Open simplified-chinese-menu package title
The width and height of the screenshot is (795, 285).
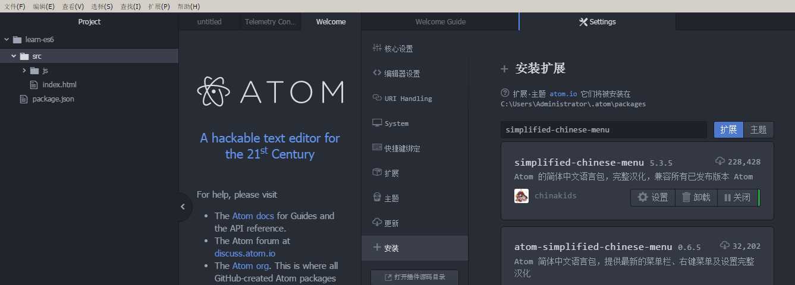coord(579,162)
